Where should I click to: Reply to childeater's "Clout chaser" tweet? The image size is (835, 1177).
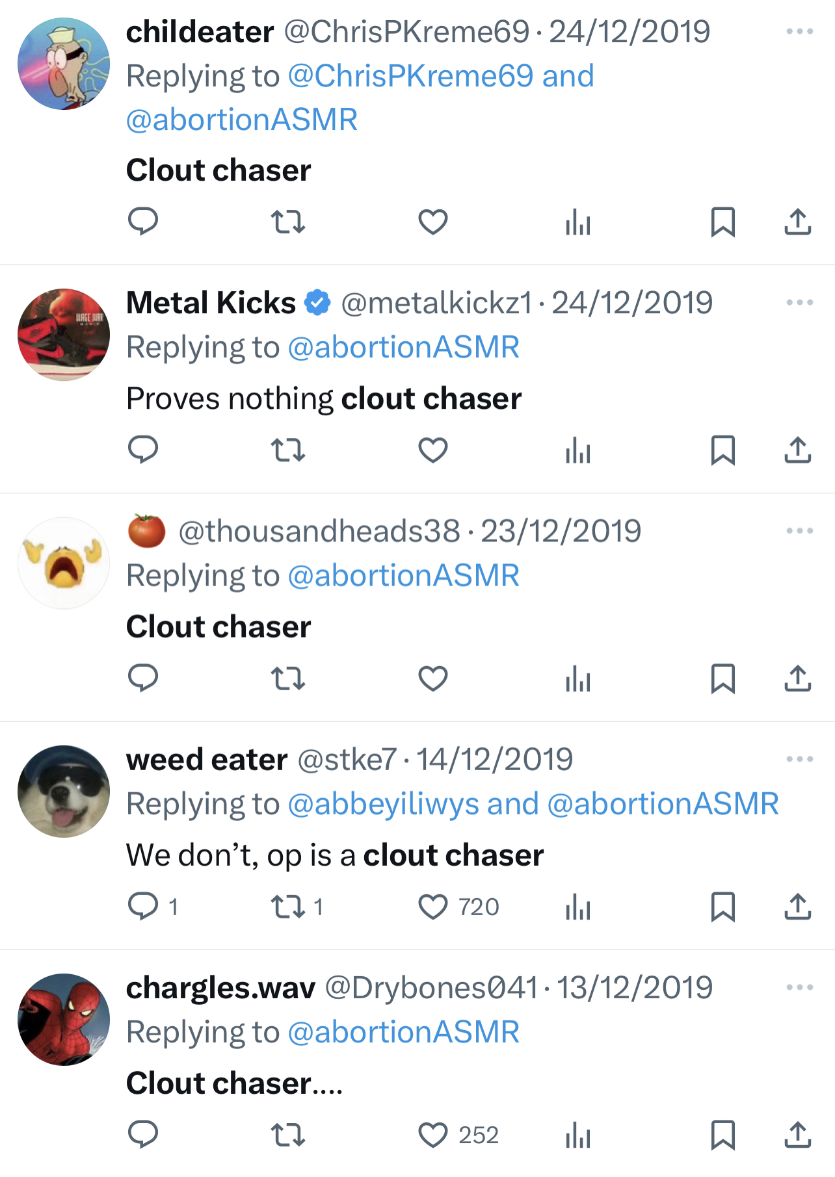(x=143, y=222)
